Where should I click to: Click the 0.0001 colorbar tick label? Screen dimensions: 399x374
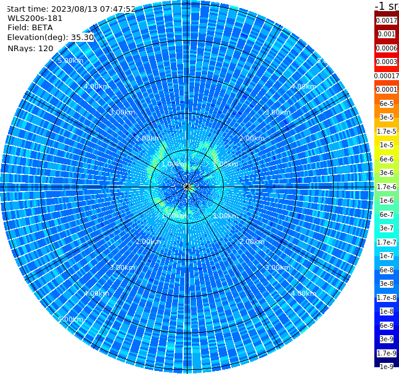click(387, 89)
